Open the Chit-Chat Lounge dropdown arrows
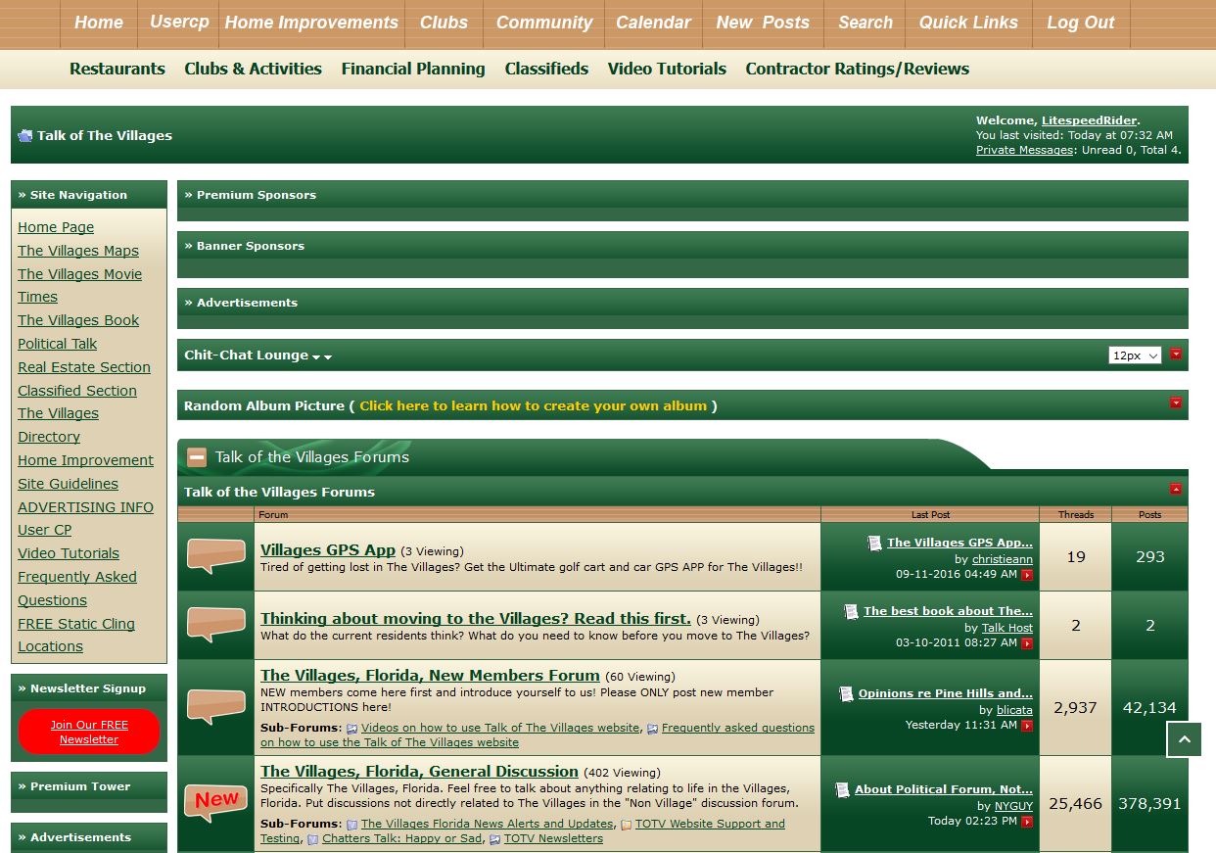 (x=322, y=357)
